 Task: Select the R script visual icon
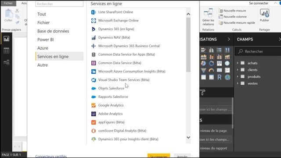pos(220,77)
